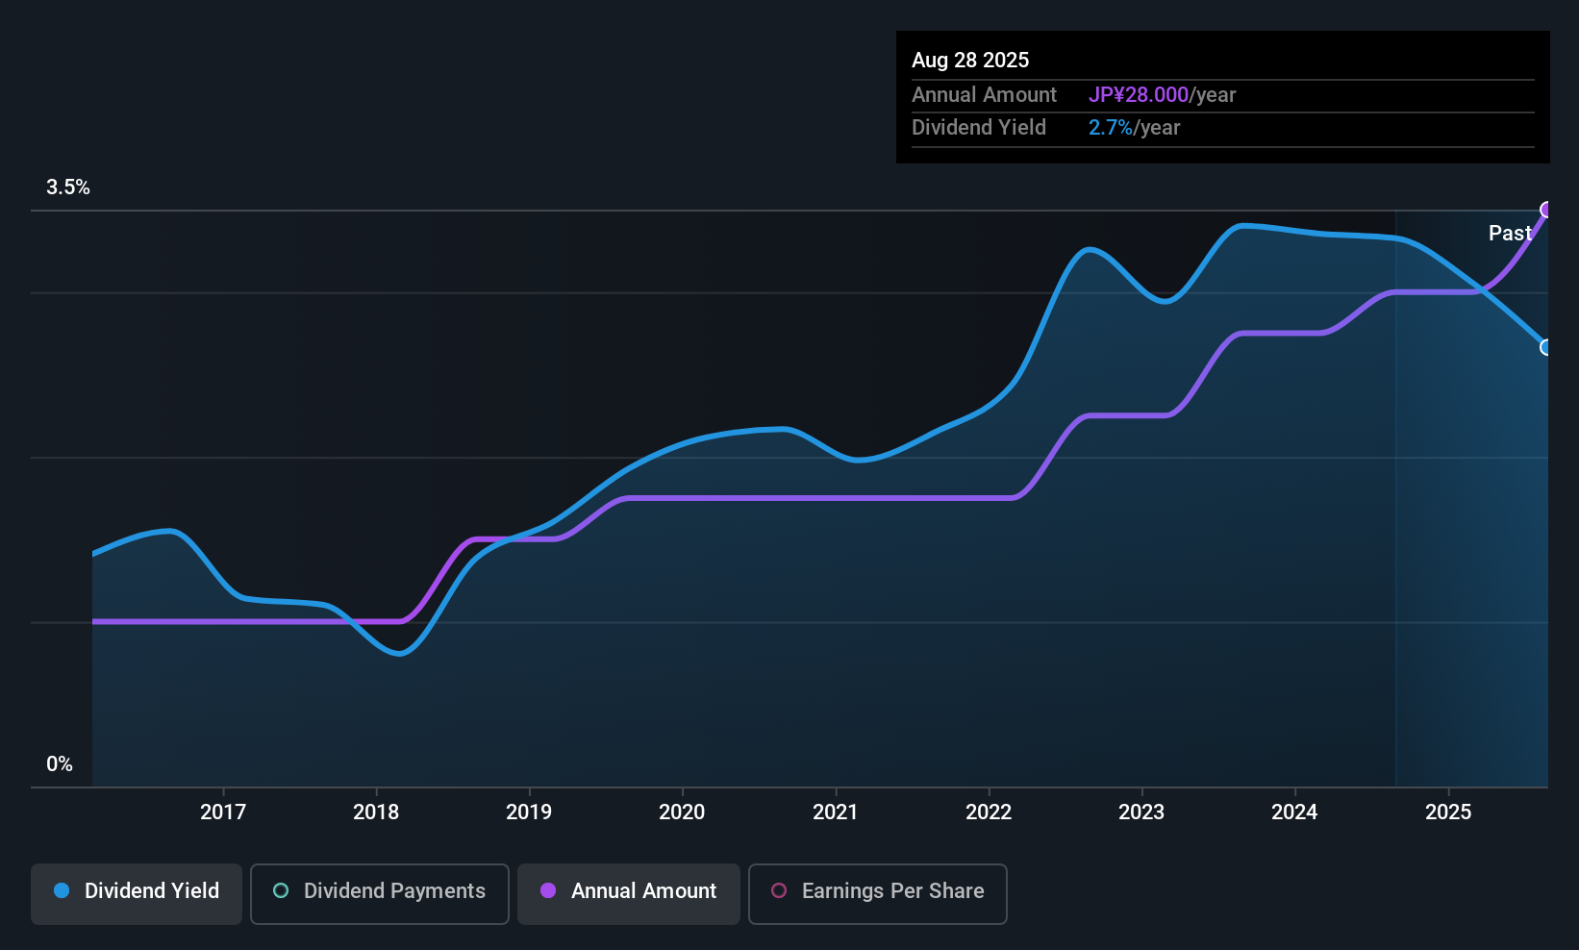Toggle the Dividend Payments legend item
Screen dimensions: 1579x950
[379, 892]
